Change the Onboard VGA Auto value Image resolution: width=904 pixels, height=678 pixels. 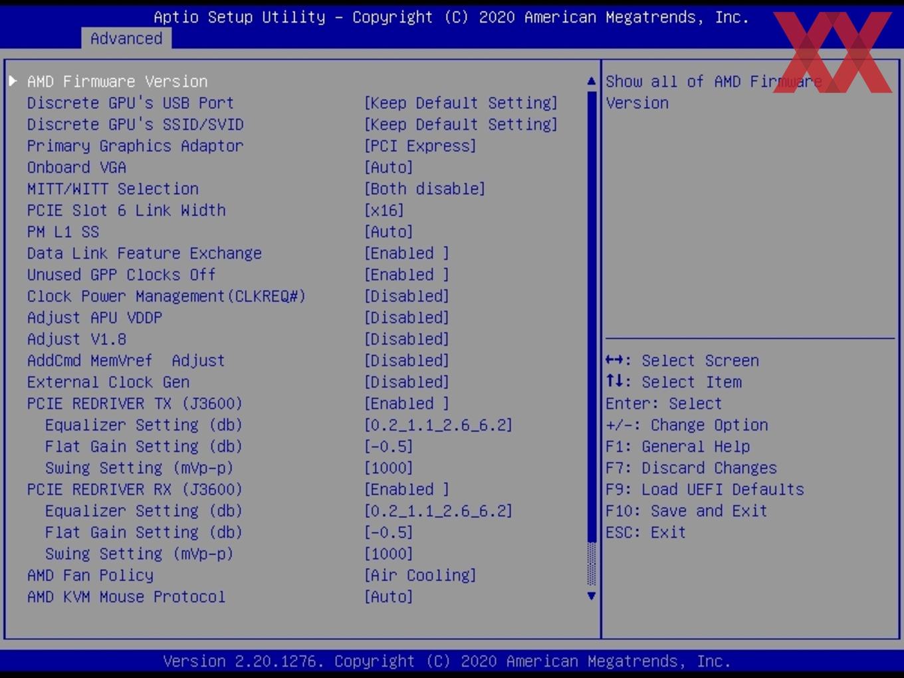point(389,168)
